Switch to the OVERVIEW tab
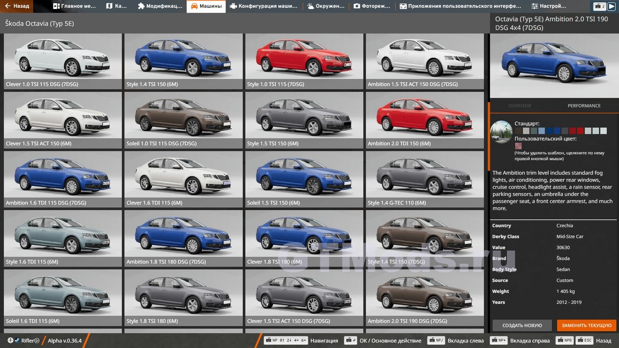 [519, 106]
